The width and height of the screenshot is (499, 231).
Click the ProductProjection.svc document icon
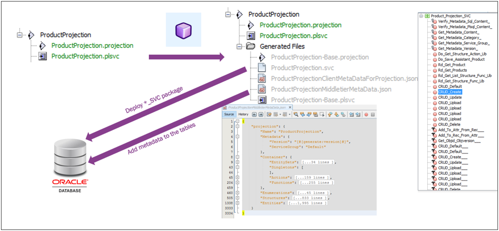click(x=262, y=68)
